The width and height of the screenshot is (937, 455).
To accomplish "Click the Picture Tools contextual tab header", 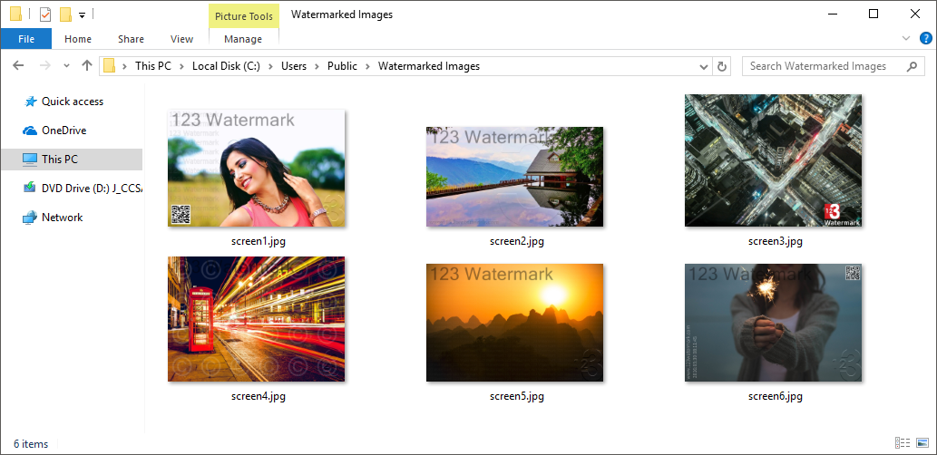I will (244, 16).
